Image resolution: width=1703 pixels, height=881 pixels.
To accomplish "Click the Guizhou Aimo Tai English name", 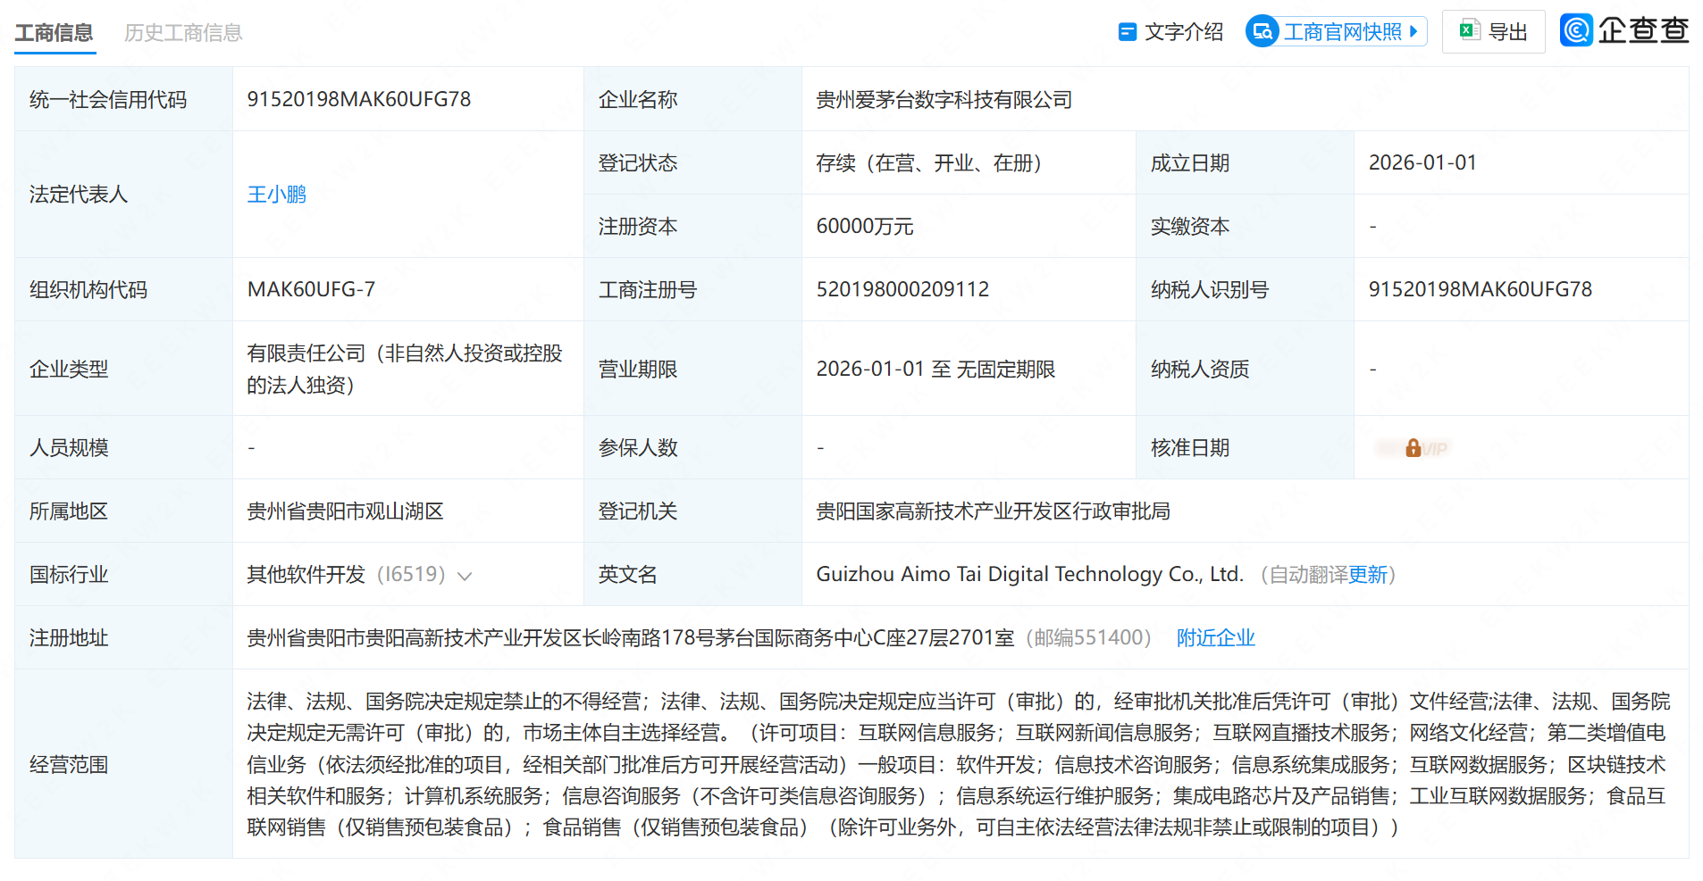I will pyautogui.click(x=1029, y=575).
